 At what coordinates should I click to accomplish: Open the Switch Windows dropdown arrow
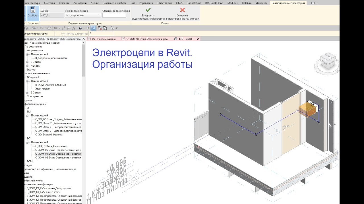tap(108, 28)
